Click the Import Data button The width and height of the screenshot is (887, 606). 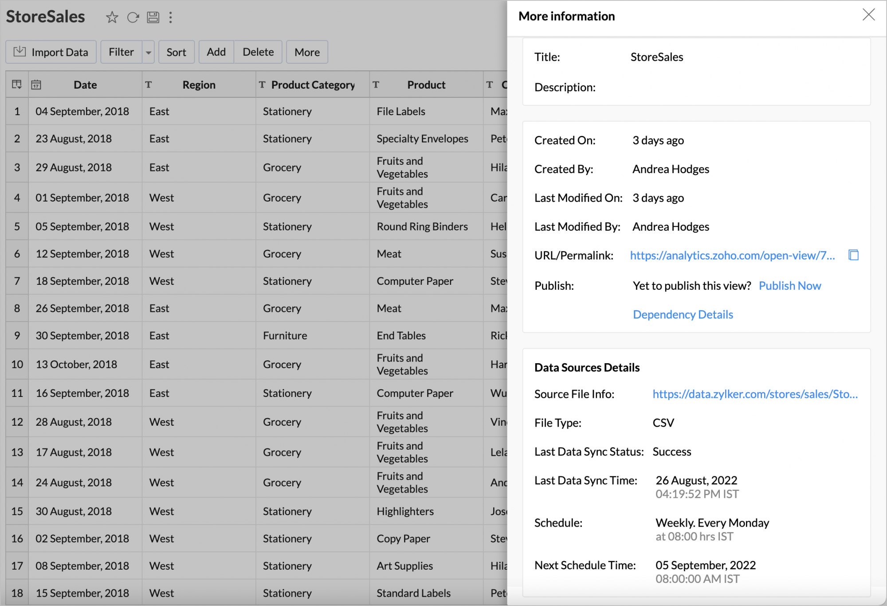(51, 52)
